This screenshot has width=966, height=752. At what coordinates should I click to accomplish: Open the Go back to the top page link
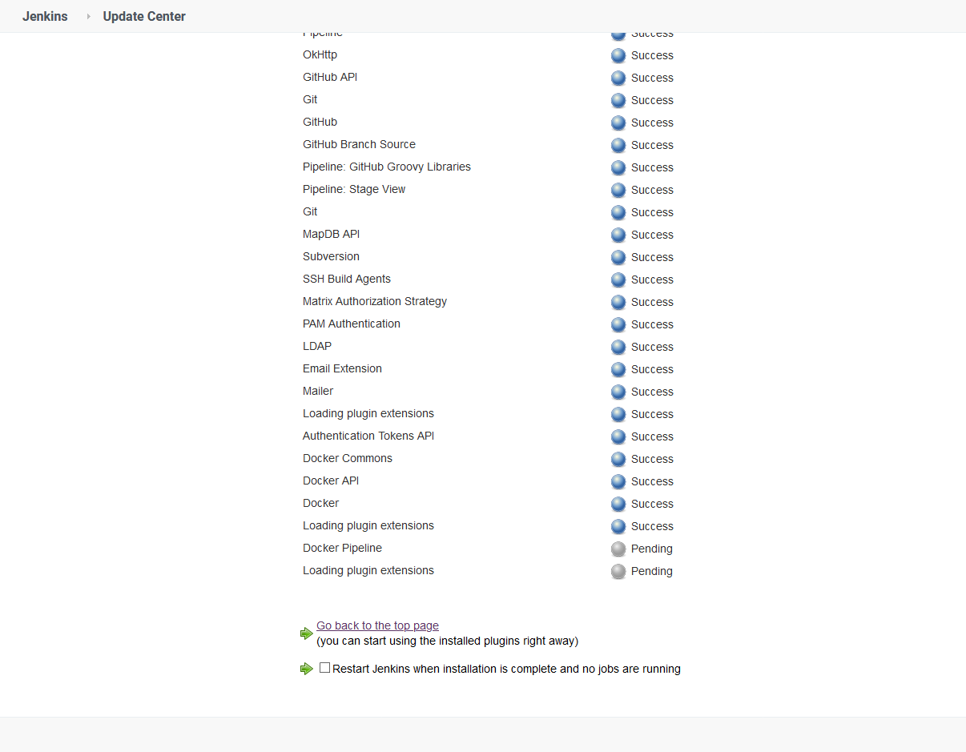pos(377,625)
